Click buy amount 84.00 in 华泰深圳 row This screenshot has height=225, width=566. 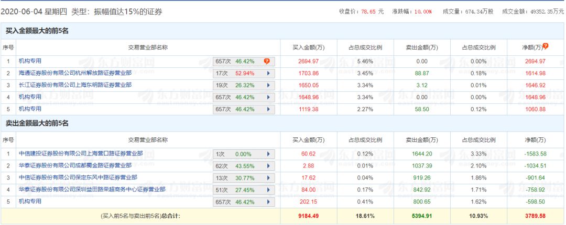(308, 190)
